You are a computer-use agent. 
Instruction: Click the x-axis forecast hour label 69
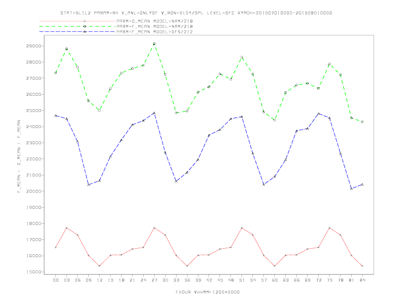click(x=308, y=280)
